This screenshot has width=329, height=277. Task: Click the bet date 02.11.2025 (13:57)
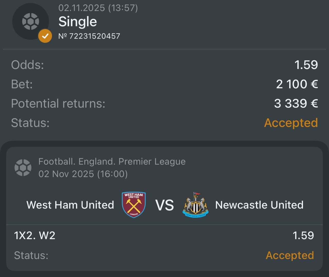pos(98,8)
